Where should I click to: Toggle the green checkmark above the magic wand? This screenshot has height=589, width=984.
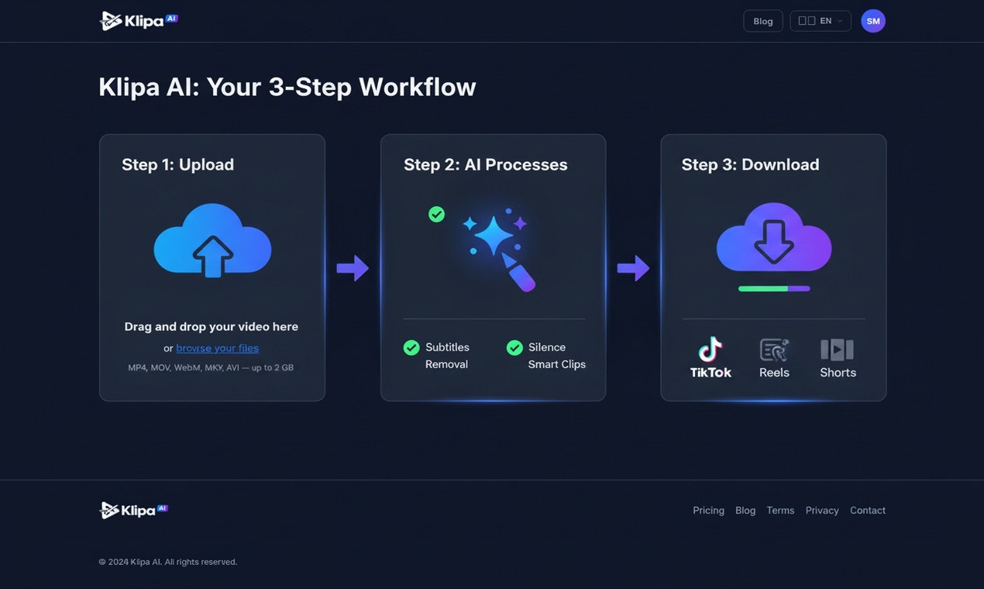(436, 214)
